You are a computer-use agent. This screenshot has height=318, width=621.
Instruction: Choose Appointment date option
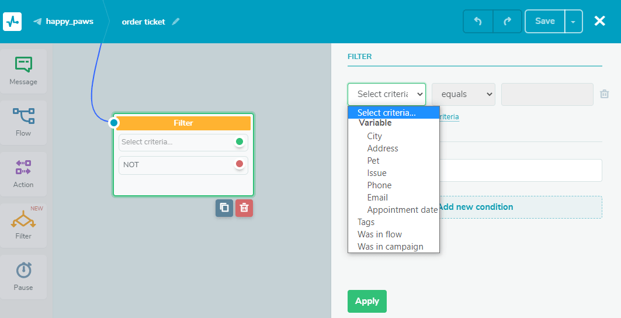[402, 210]
